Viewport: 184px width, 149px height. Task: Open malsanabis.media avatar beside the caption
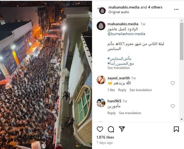coord(101,26)
